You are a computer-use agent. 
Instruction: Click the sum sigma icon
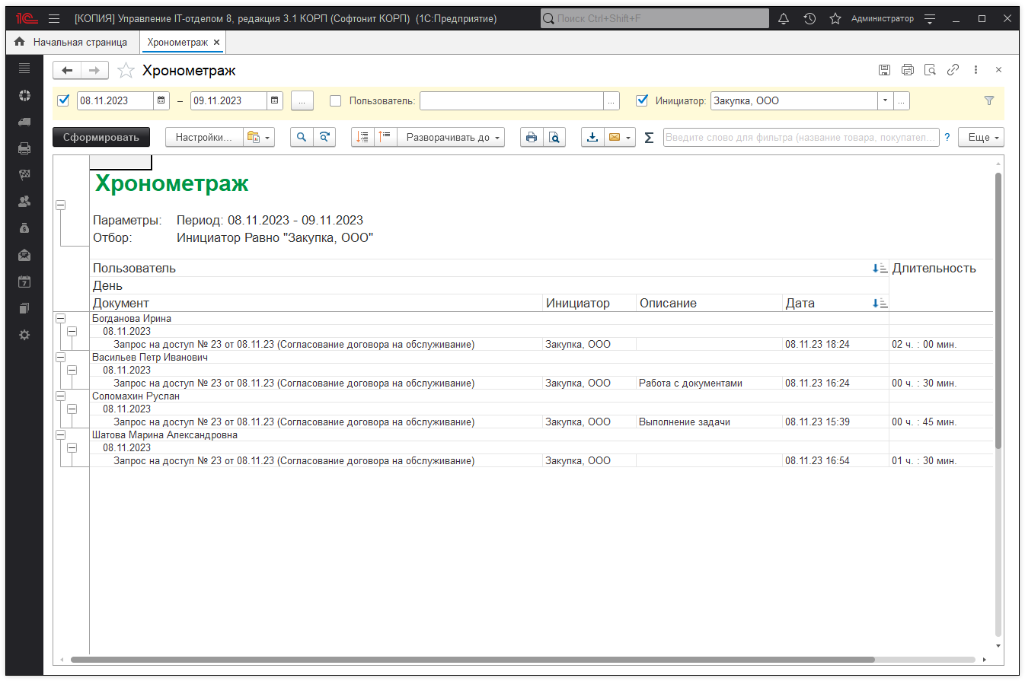[649, 138]
